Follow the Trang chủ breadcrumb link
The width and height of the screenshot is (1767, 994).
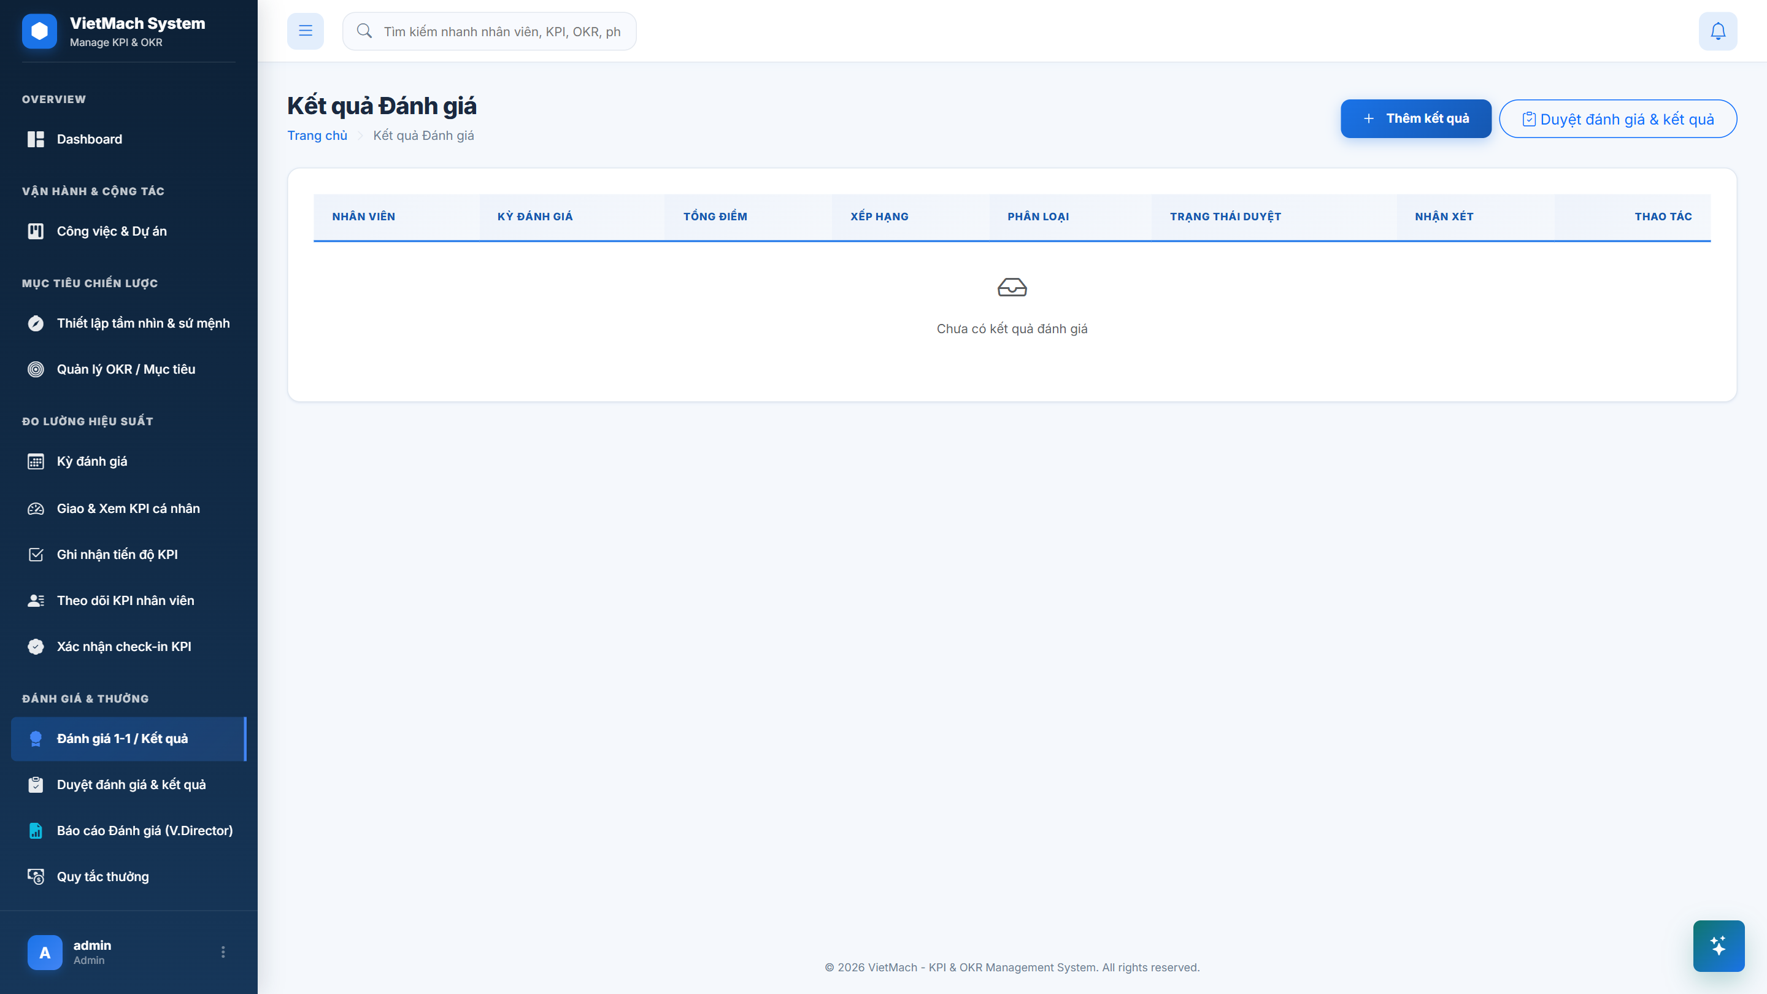pyautogui.click(x=318, y=135)
